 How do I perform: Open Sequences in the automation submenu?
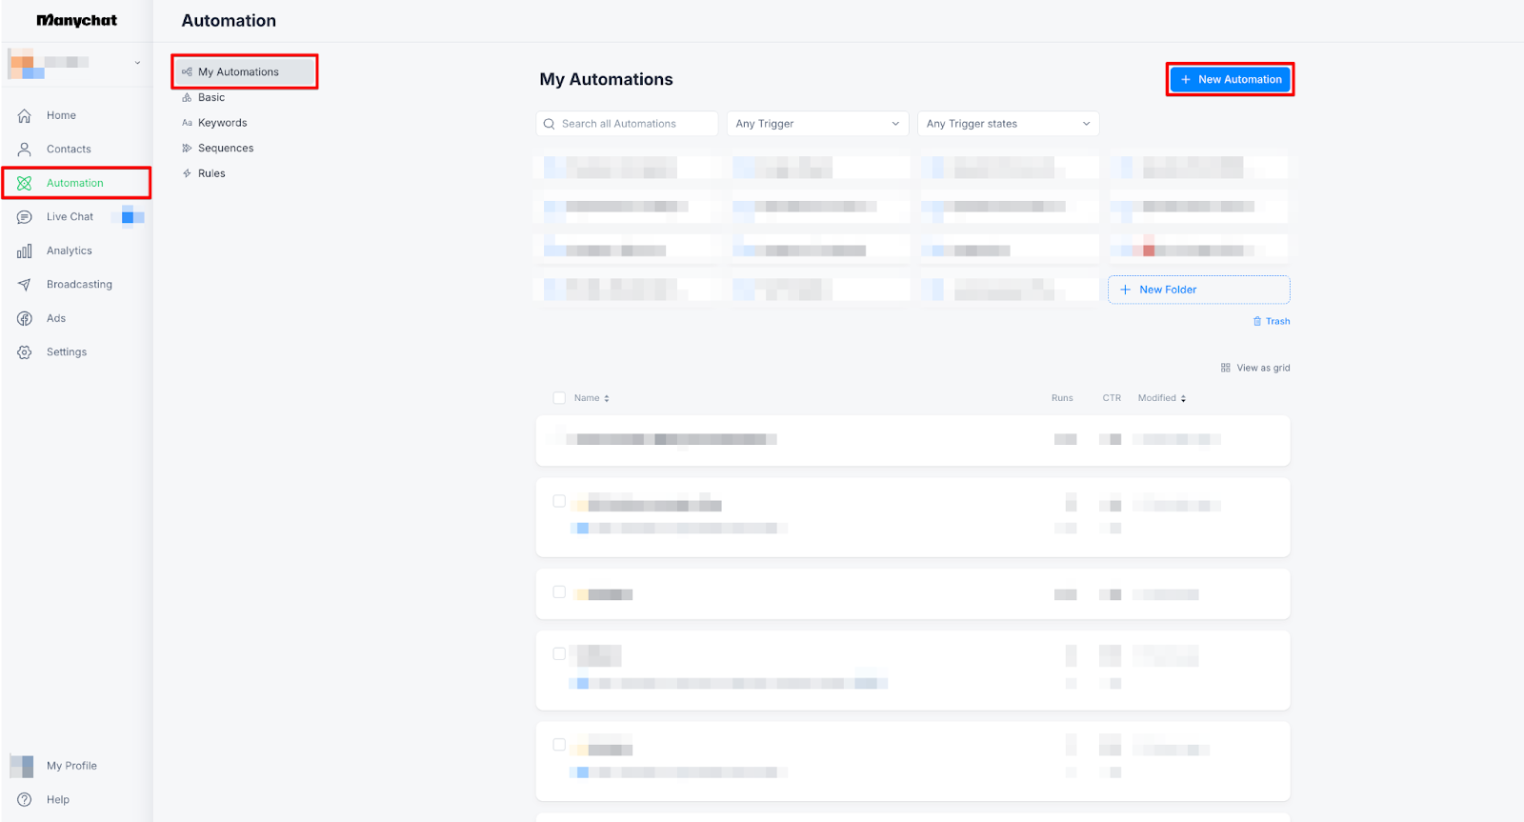(226, 149)
